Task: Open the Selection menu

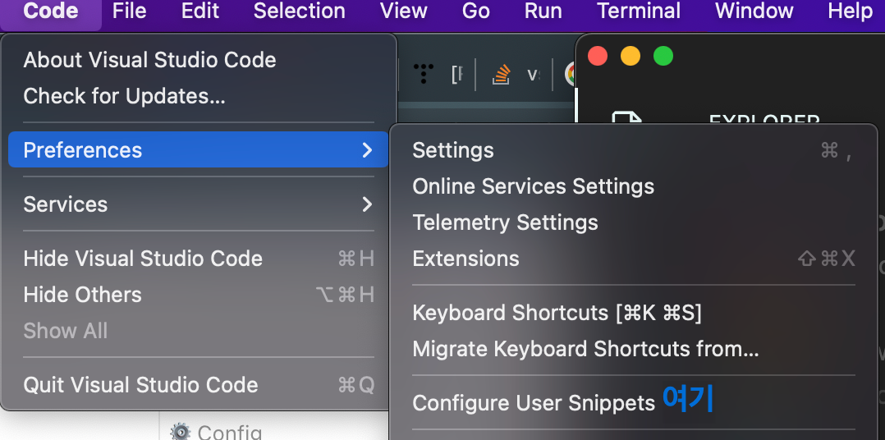Action: 299,11
